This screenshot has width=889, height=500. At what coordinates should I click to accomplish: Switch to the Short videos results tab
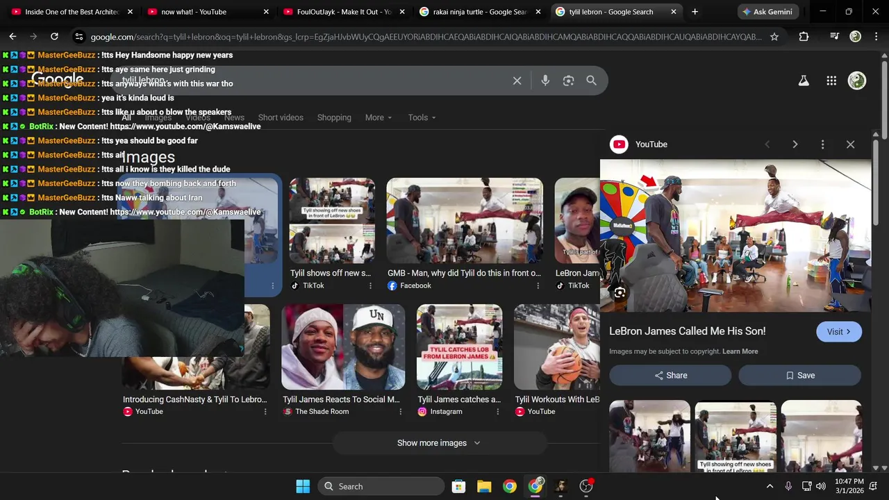tap(281, 117)
